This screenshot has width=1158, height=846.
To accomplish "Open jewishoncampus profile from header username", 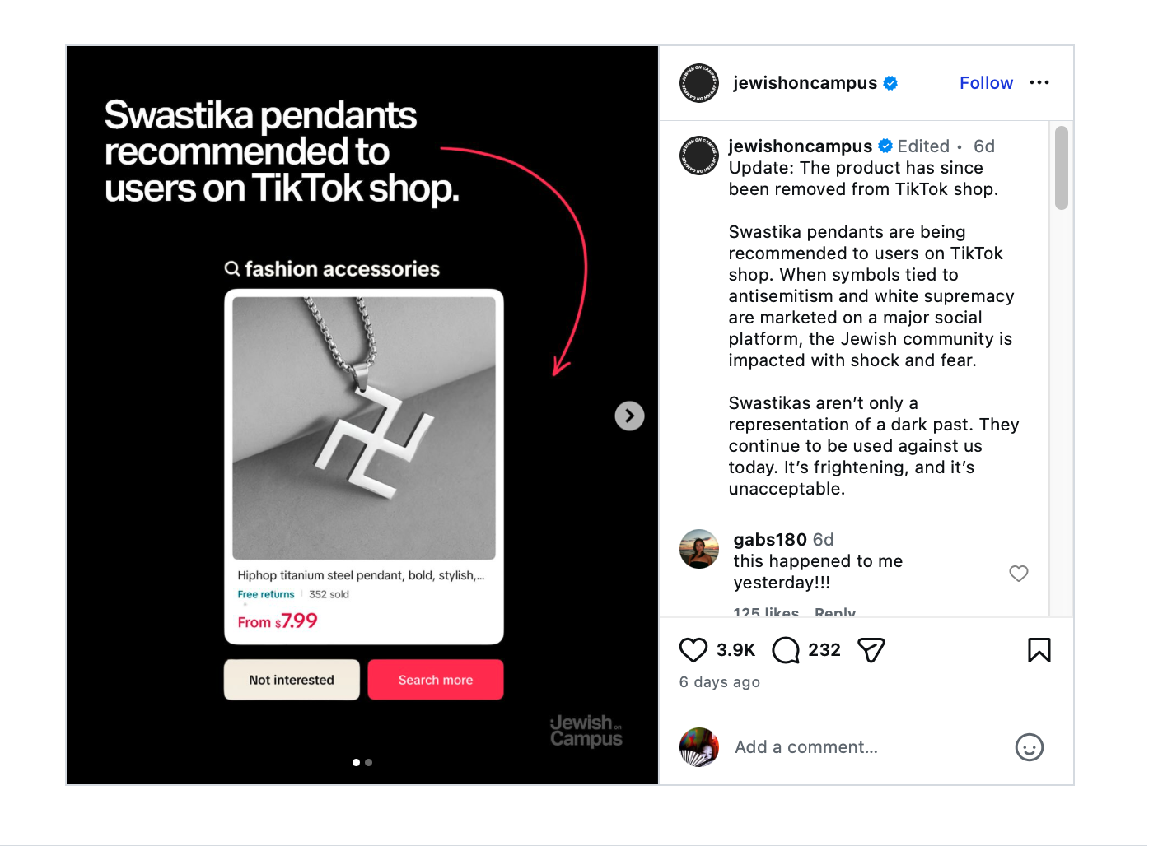I will [x=805, y=83].
